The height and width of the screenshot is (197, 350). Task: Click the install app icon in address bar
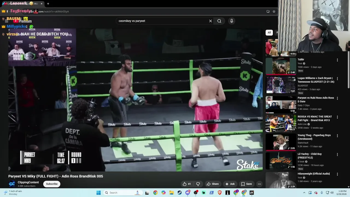click(x=268, y=11)
